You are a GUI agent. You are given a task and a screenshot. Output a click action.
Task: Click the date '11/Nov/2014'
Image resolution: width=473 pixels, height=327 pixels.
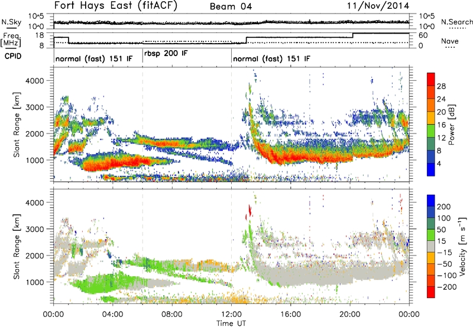[378, 5]
